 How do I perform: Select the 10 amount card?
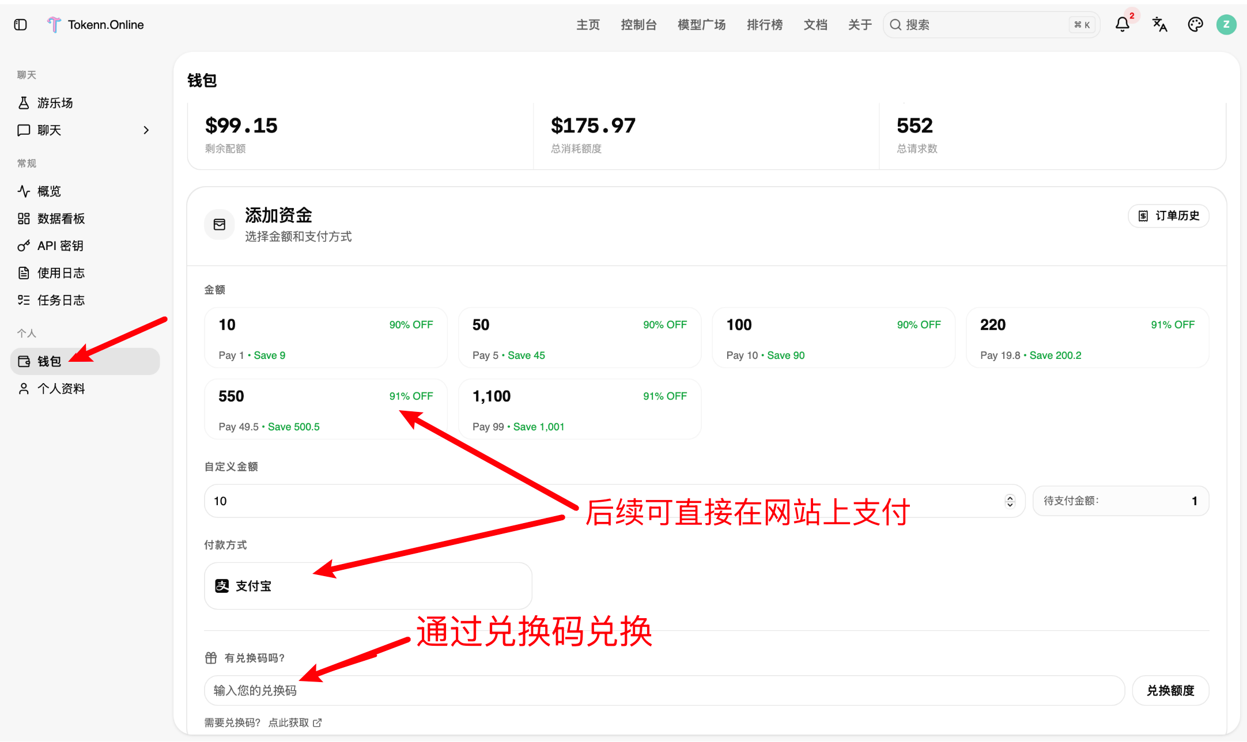pyautogui.click(x=326, y=338)
